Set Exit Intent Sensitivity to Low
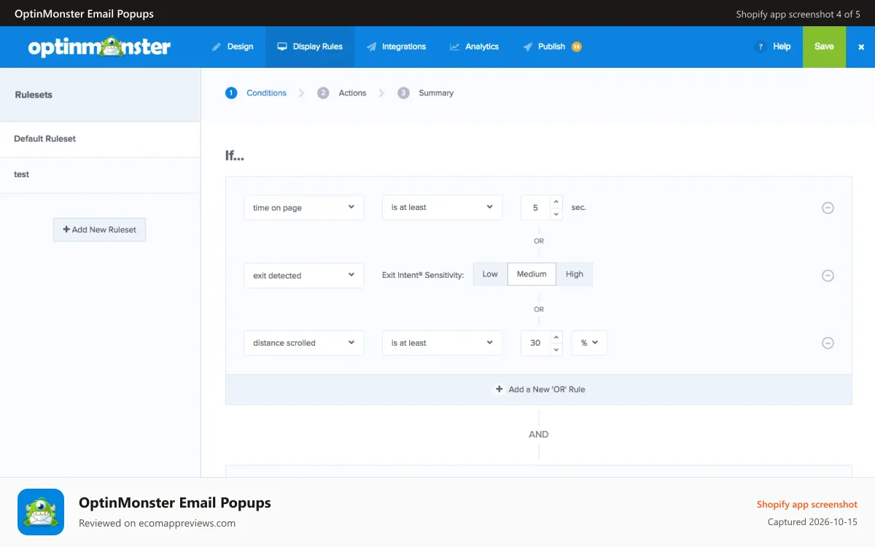The width and height of the screenshot is (875, 547). click(490, 274)
